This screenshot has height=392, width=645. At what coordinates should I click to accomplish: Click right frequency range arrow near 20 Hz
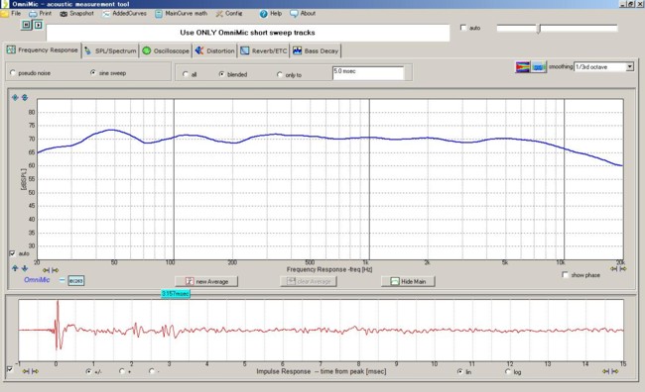coord(56,270)
